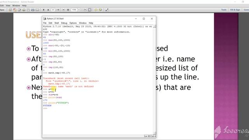This screenshot has height=140, width=249.
Task: Open the Tools pane in Adobe Reader
Action: pyautogui.click(x=224, y=10)
